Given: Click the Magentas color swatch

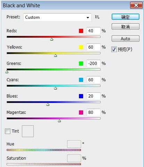Looking at the screenshot, I should (81, 112).
